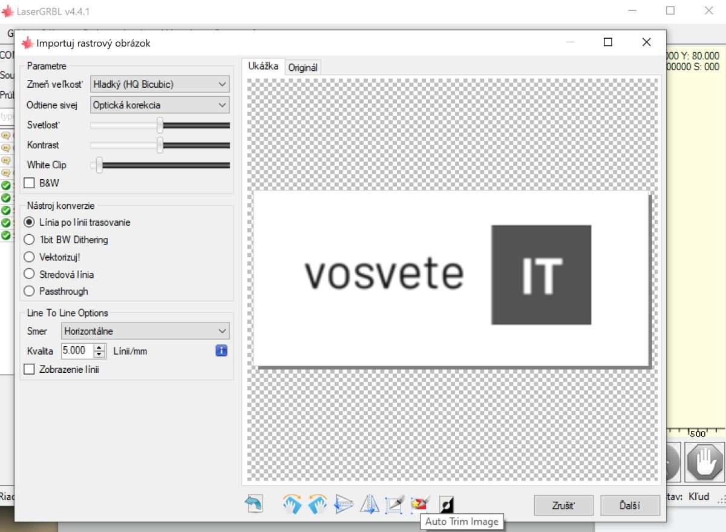Close the Importuj rastrový obrázok dialog
The width and height of the screenshot is (726, 532).
[x=646, y=42]
